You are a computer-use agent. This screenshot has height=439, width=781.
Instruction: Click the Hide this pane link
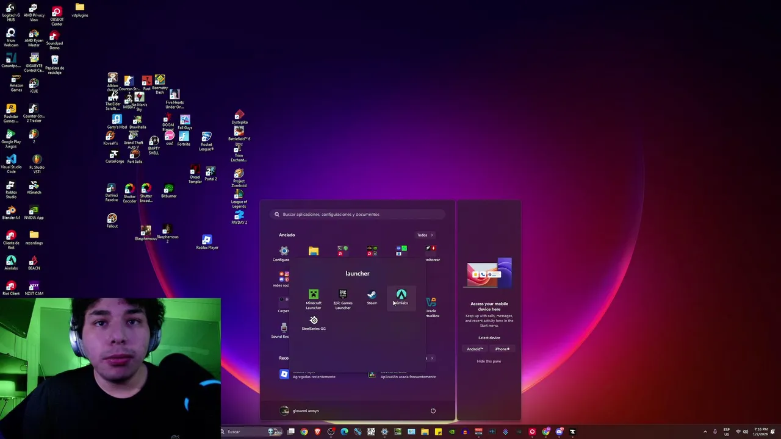pyautogui.click(x=489, y=361)
